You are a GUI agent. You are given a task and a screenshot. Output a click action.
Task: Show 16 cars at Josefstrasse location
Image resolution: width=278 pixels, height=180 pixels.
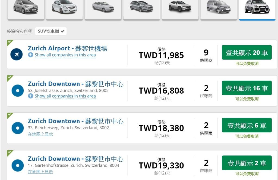click(x=247, y=88)
